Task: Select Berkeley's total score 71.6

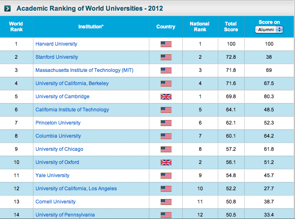Action: pyautogui.click(x=231, y=83)
